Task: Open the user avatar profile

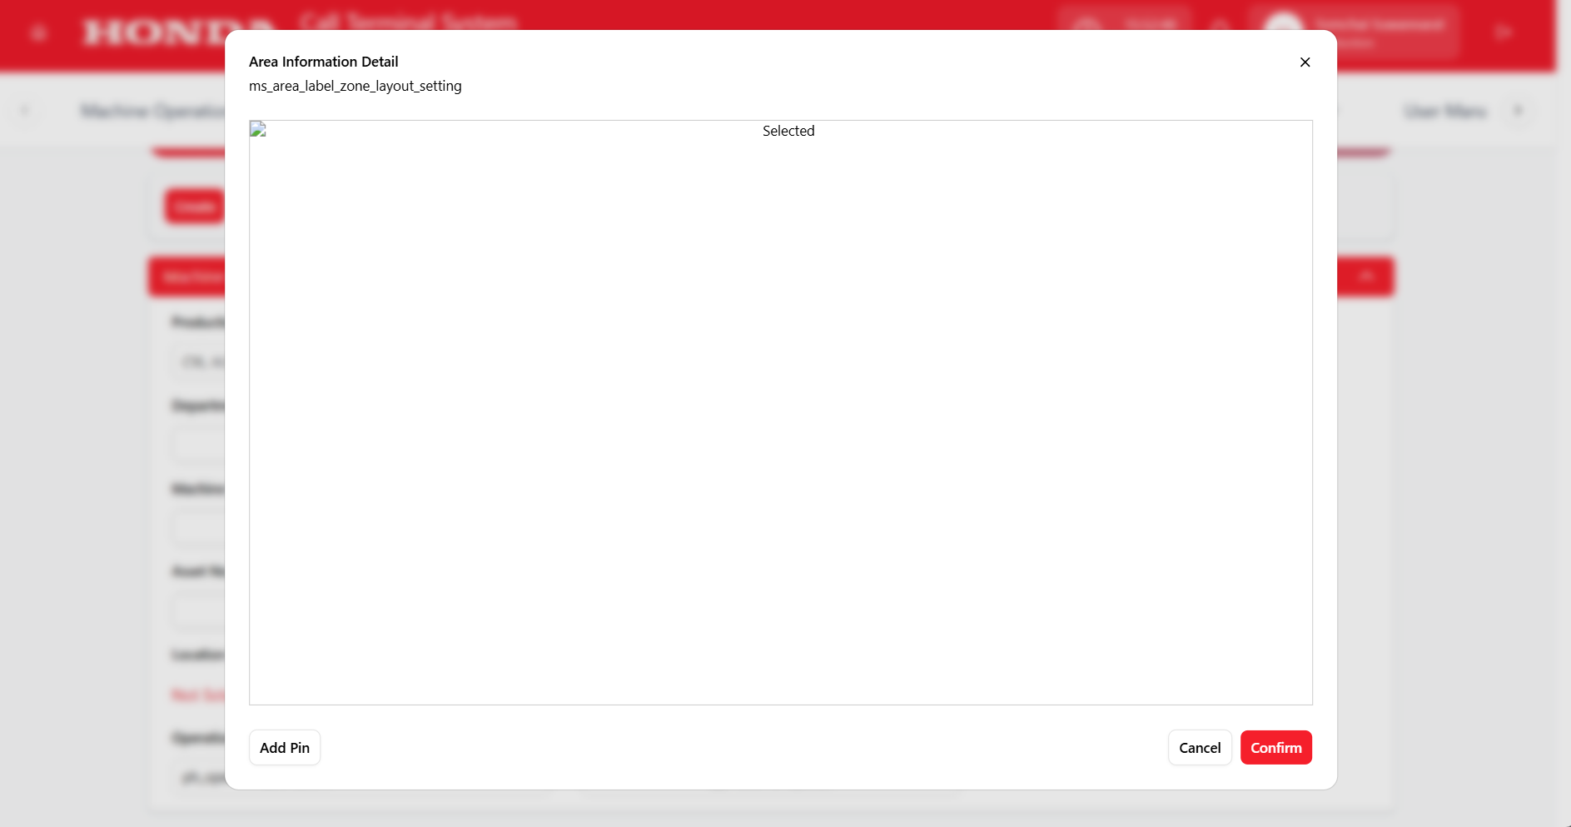Action: click(x=1282, y=27)
